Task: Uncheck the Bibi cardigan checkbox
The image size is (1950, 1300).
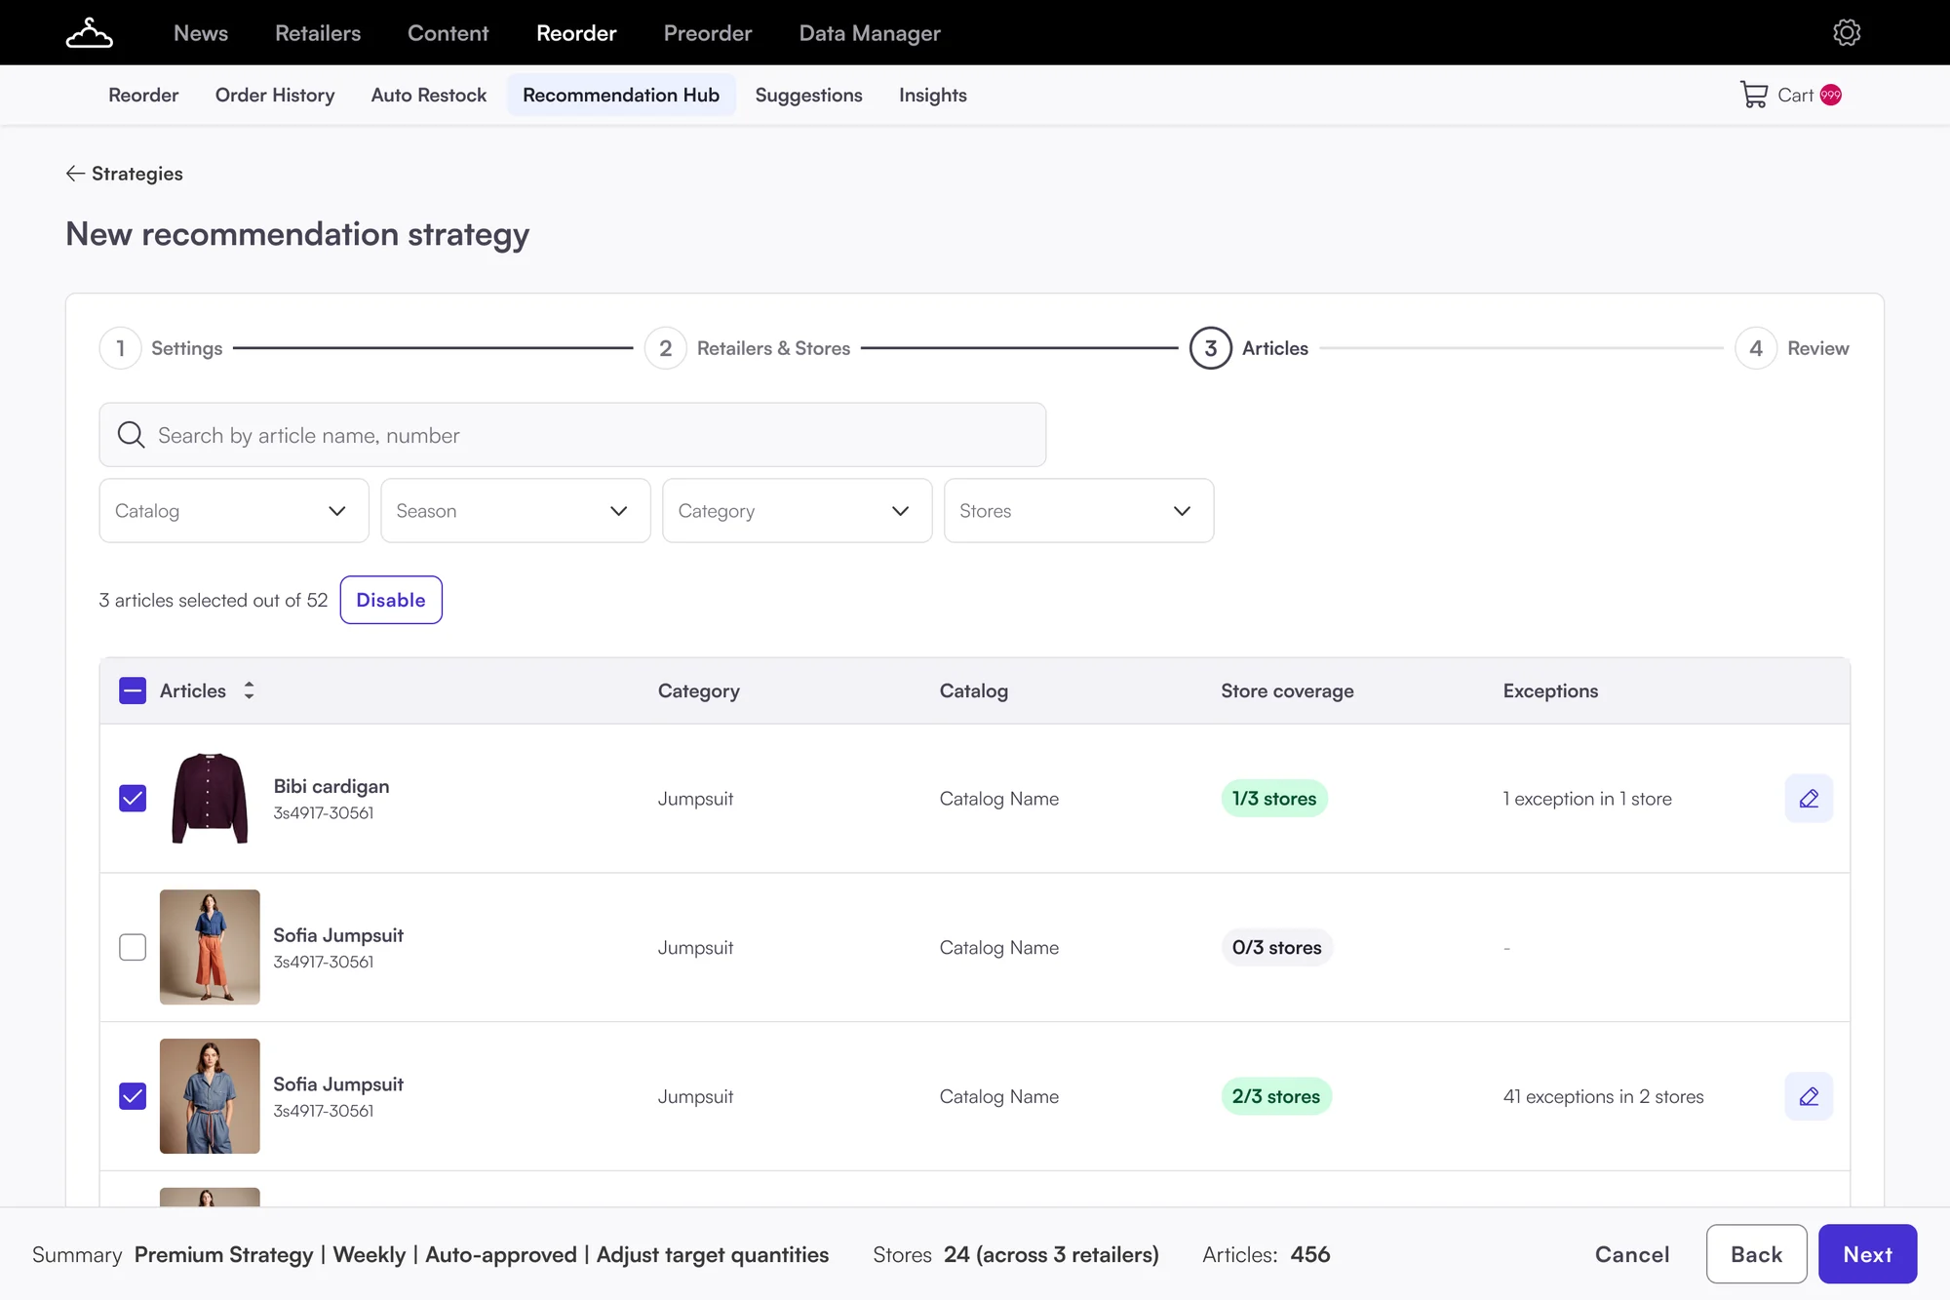Action: pyautogui.click(x=133, y=799)
